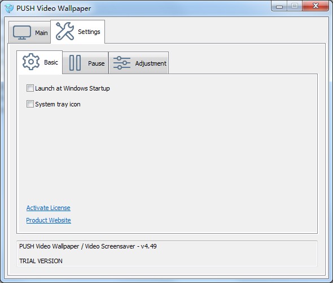This screenshot has height=283, width=333.
Task: Enable the Launch at Windows Startup checkbox
Action: [x=30, y=88]
